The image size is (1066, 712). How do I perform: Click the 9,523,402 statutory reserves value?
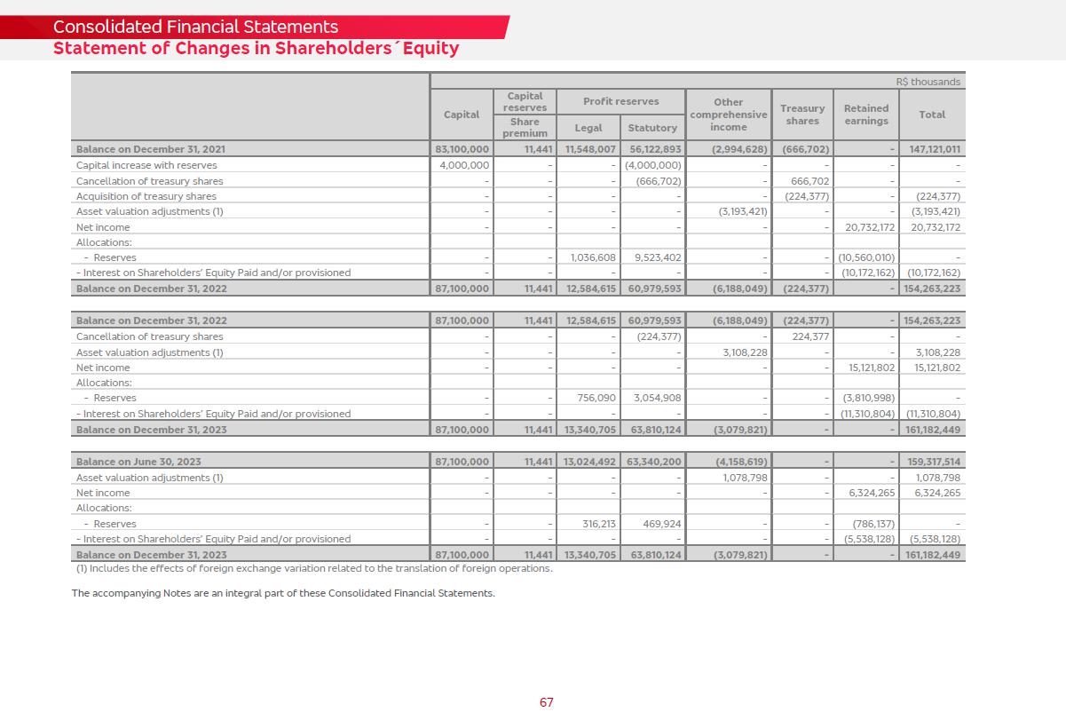coord(652,257)
